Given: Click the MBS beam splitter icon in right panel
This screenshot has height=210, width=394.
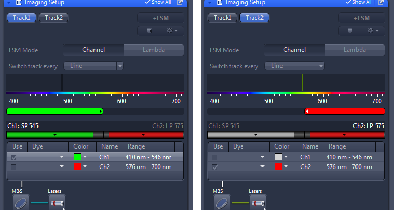Looking at the screenshot, I should tap(222, 202).
